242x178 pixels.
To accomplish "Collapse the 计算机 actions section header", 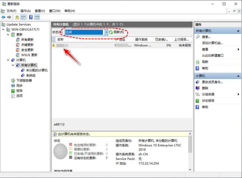I will point(238,76).
